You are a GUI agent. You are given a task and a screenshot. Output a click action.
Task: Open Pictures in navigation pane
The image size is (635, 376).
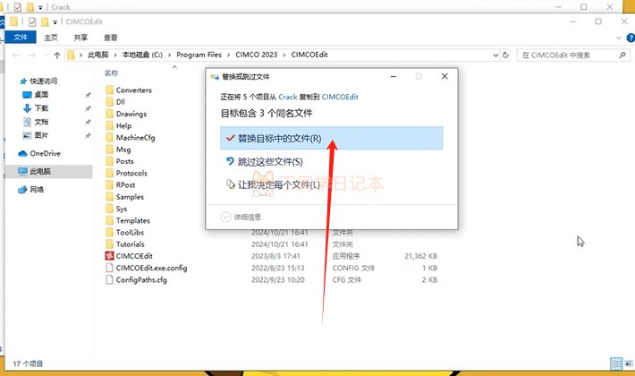pyautogui.click(x=36, y=135)
